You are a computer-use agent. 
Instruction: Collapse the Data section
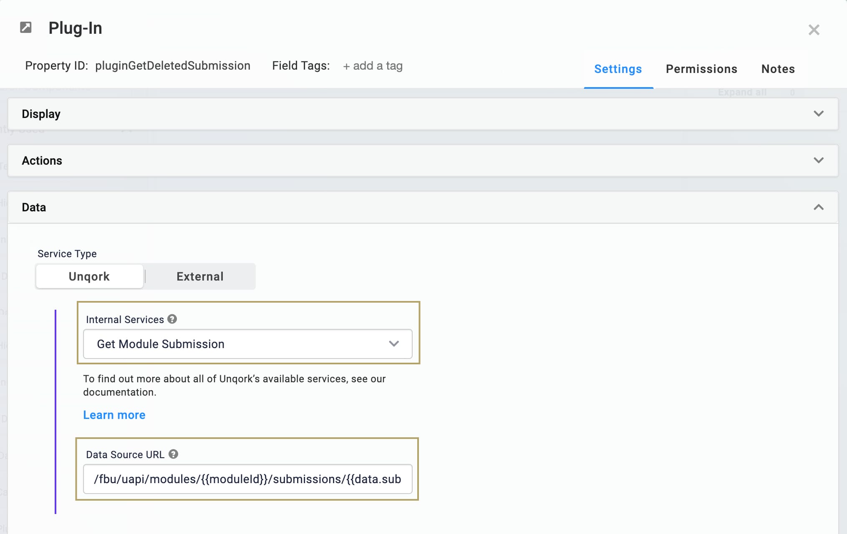tap(423, 207)
